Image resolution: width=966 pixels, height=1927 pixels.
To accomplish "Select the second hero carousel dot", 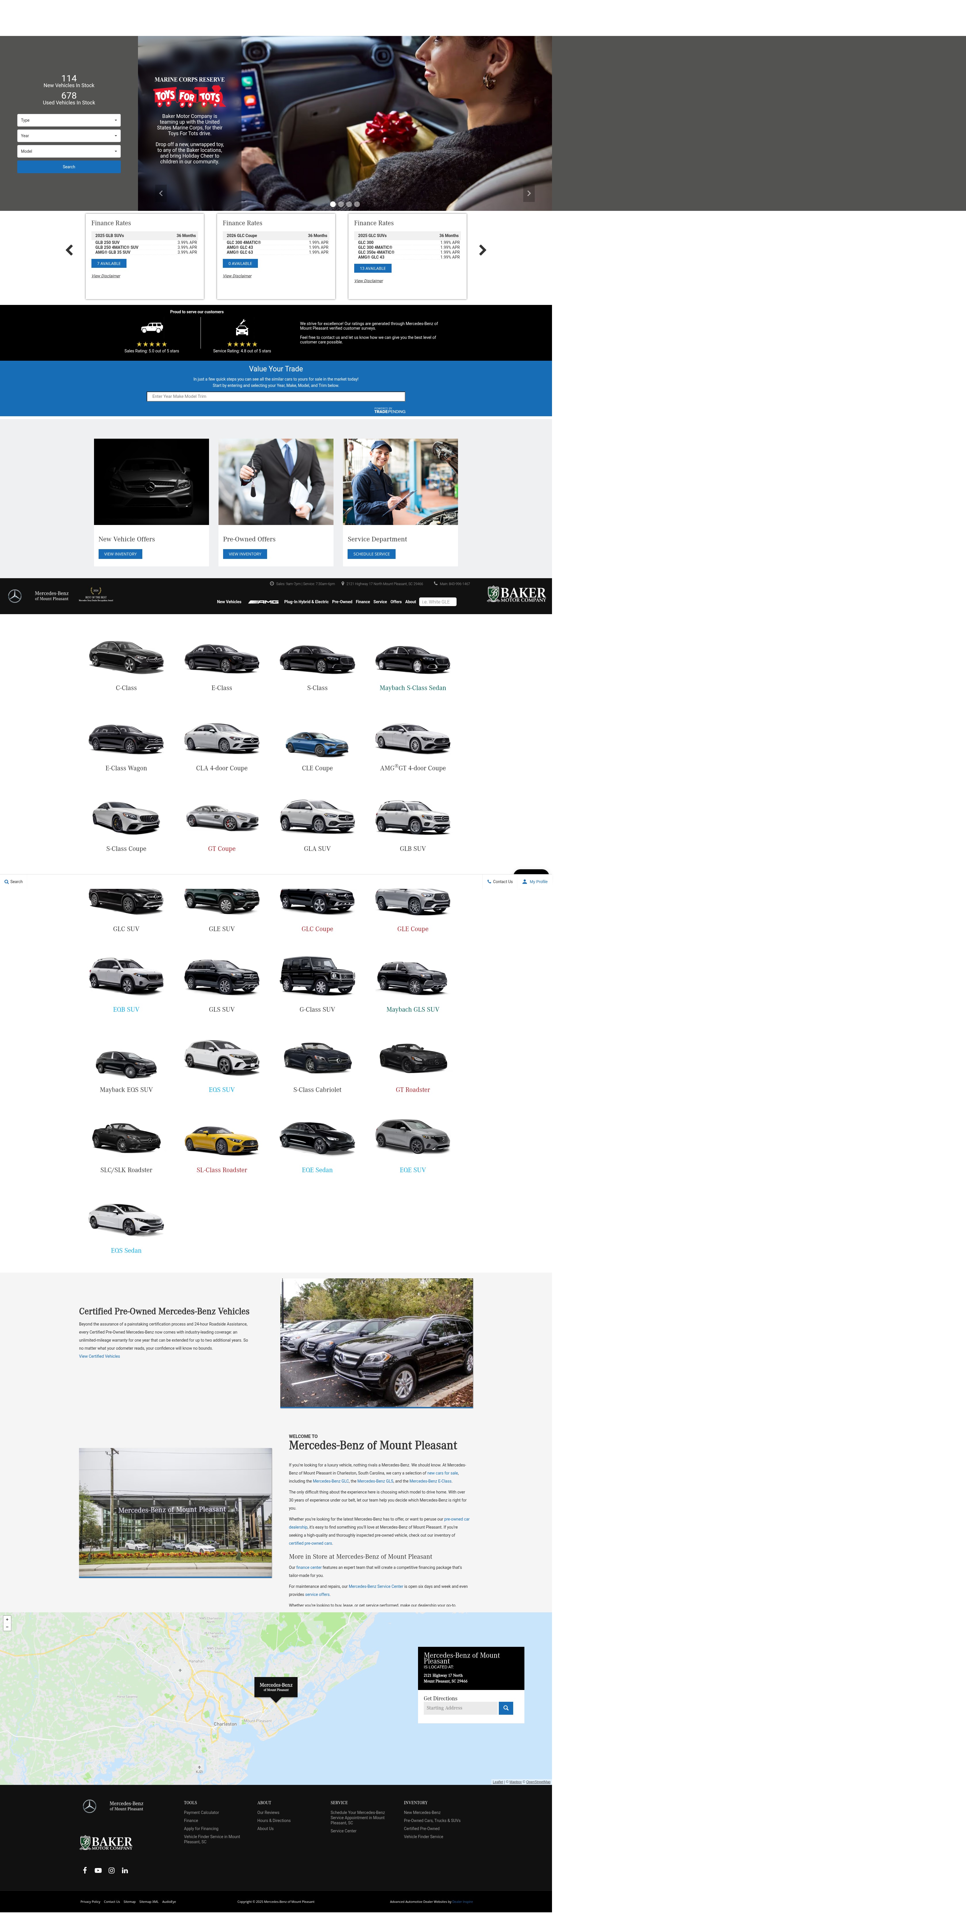I will 341,204.
